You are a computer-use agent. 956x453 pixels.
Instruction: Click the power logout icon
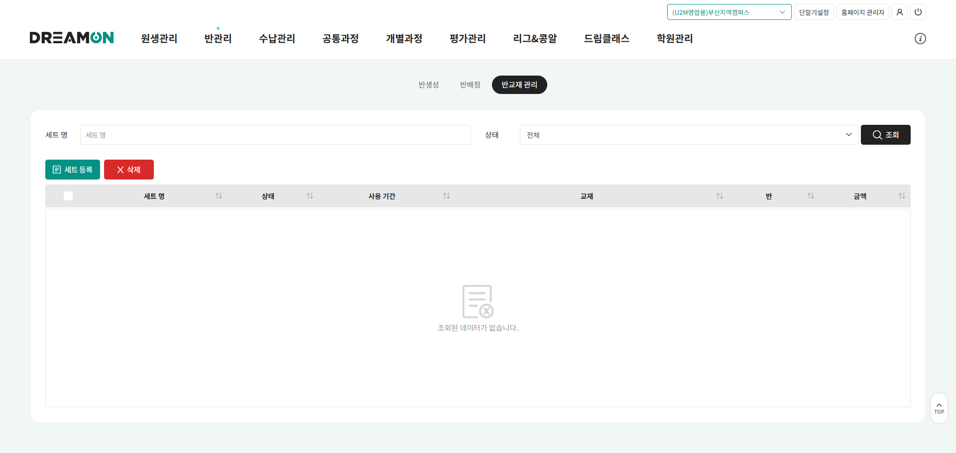click(918, 12)
